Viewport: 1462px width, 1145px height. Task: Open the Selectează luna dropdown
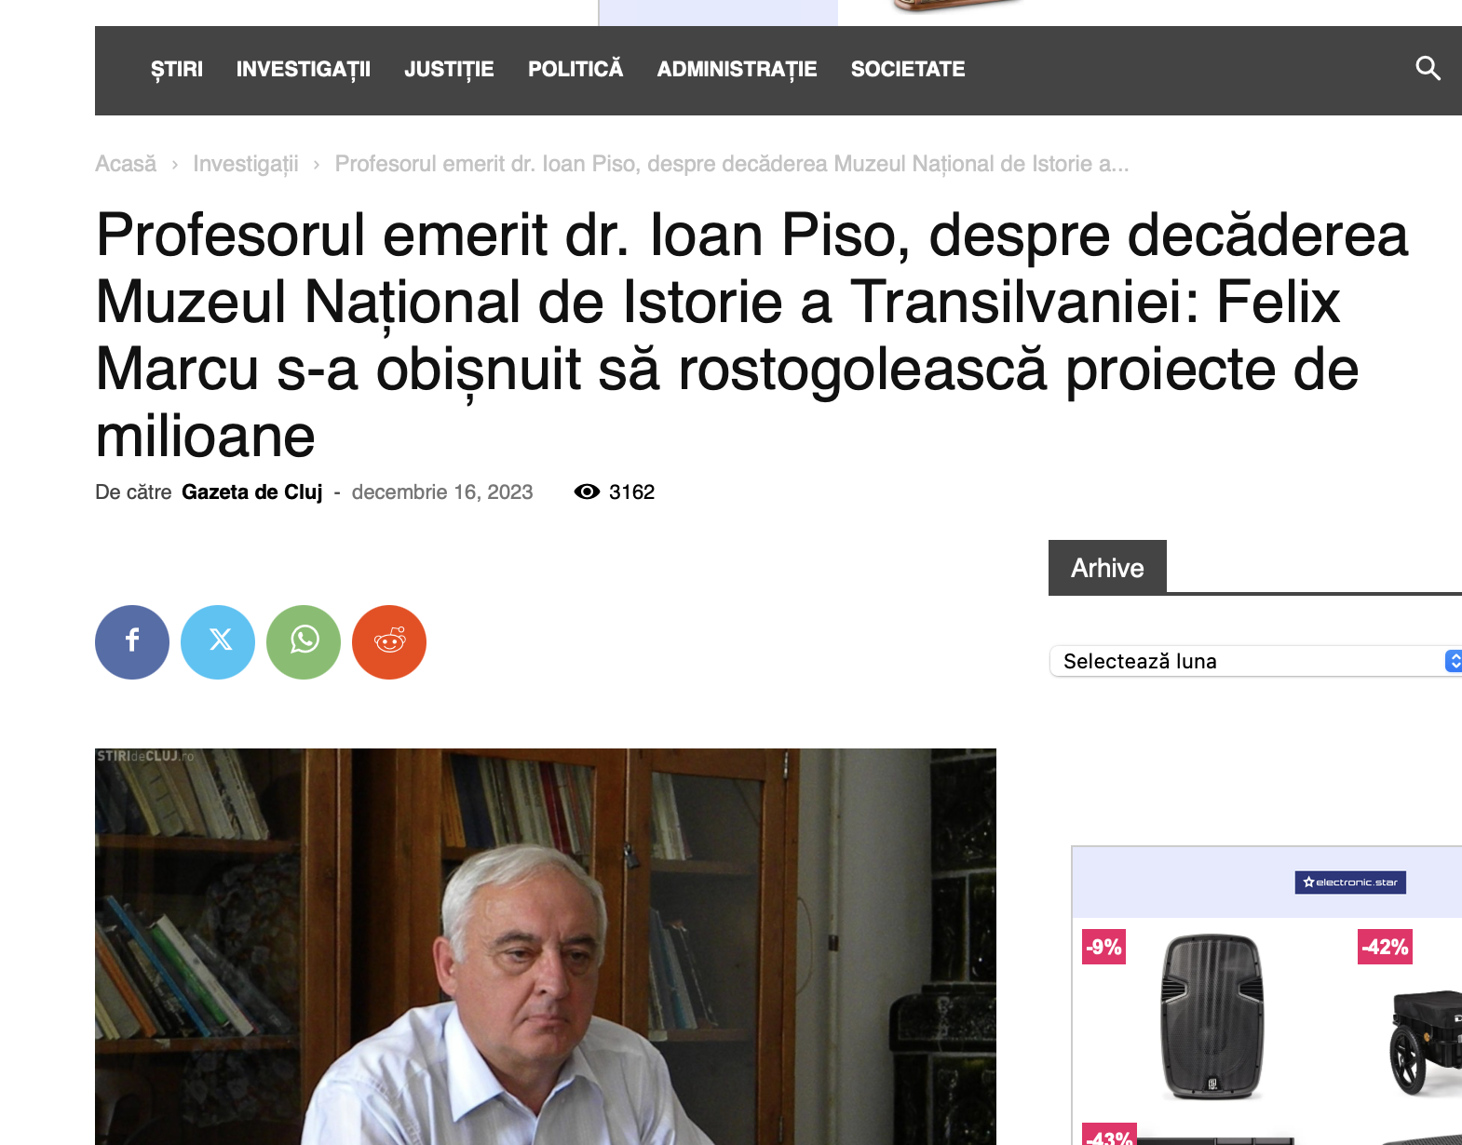[1255, 661]
